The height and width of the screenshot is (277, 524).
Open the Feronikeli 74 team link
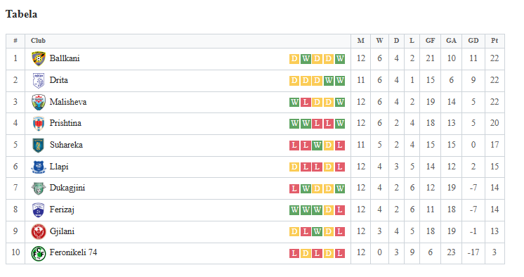click(x=73, y=252)
